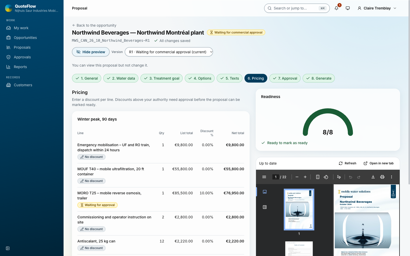Open Customers records
Image resolution: width=410 pixels, height=256 pixels.
click(32, 85)
